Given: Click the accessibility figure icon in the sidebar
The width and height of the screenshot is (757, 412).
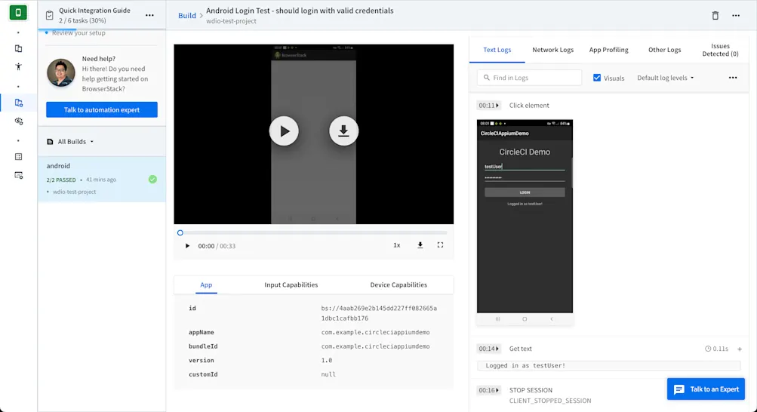Looking at the screenshot, I should pos(18,66).
